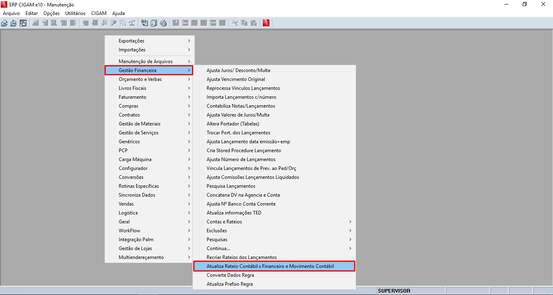
Task: Select Atualiza informações TED
Action: pyautogui.click(x=274, y=213)
